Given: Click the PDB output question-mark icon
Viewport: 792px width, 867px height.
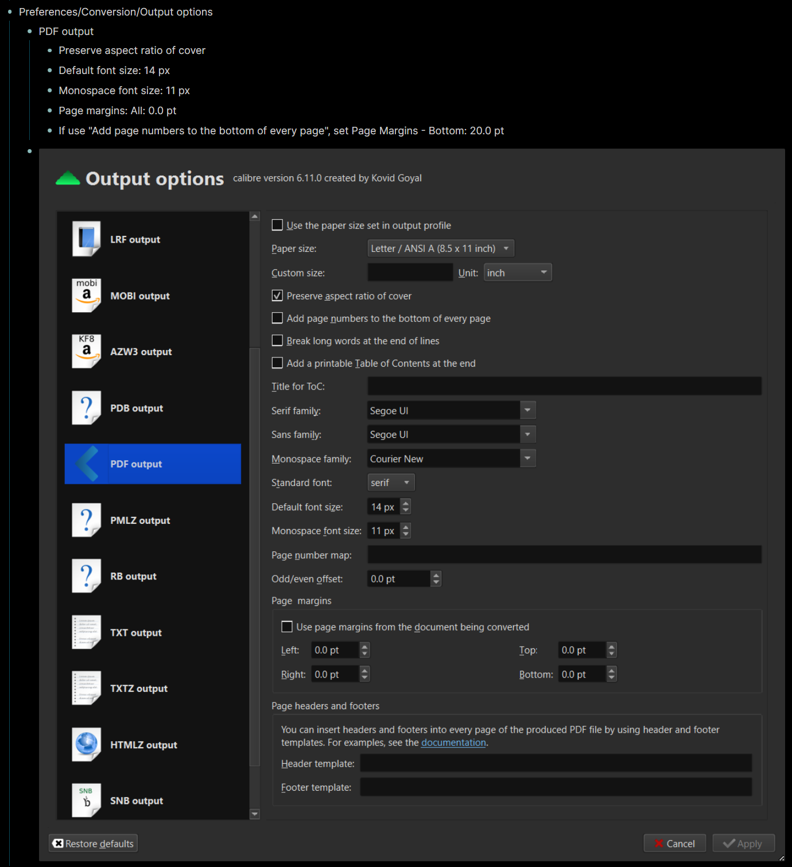Looking at the screenshot, I should click(86, 407).
